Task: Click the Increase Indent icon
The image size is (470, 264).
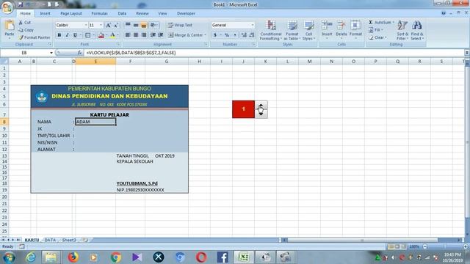Action: point(161,35)
